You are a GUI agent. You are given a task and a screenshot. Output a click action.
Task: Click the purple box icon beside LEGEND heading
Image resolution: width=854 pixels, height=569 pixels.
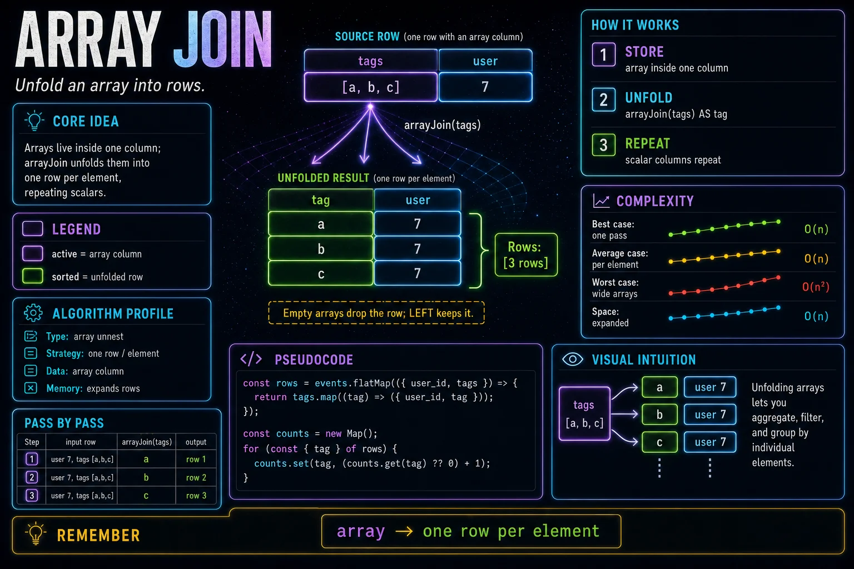tap(33, 228)
